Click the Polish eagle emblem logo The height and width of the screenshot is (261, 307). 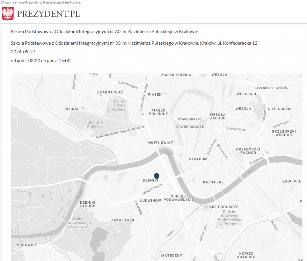[8, 14]
